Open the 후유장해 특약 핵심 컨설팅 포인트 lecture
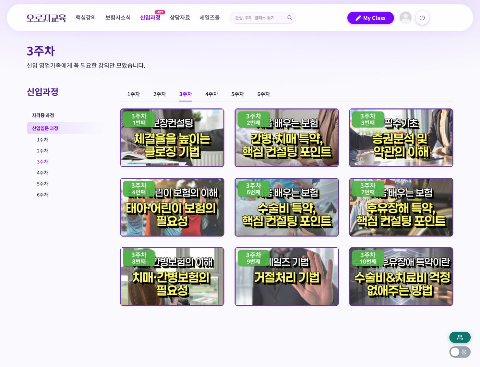Viewport: 480px width, 367px height. pos(401,207)
